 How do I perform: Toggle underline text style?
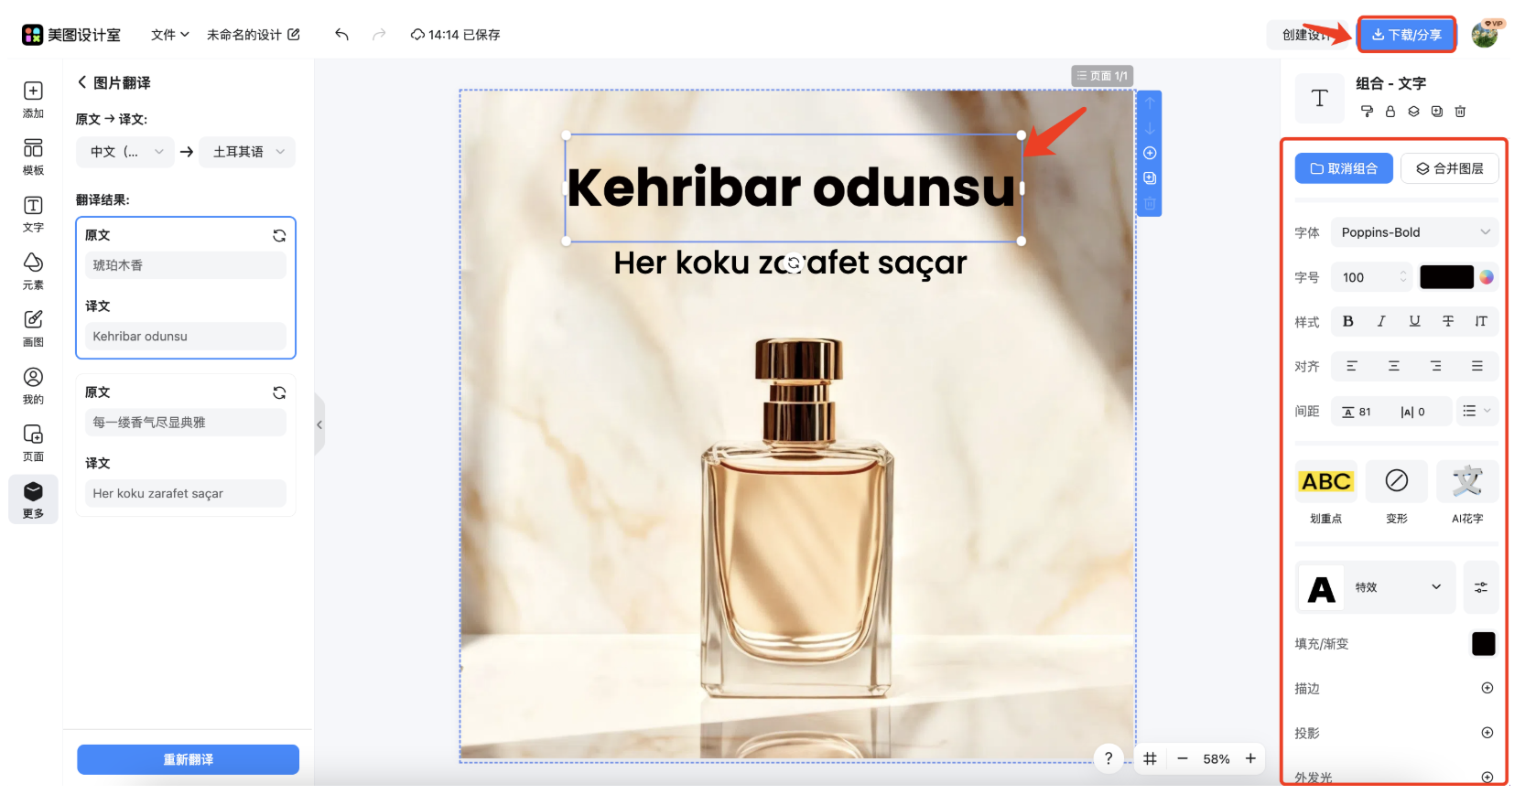pyautogui.click(x=1414, y=321)
